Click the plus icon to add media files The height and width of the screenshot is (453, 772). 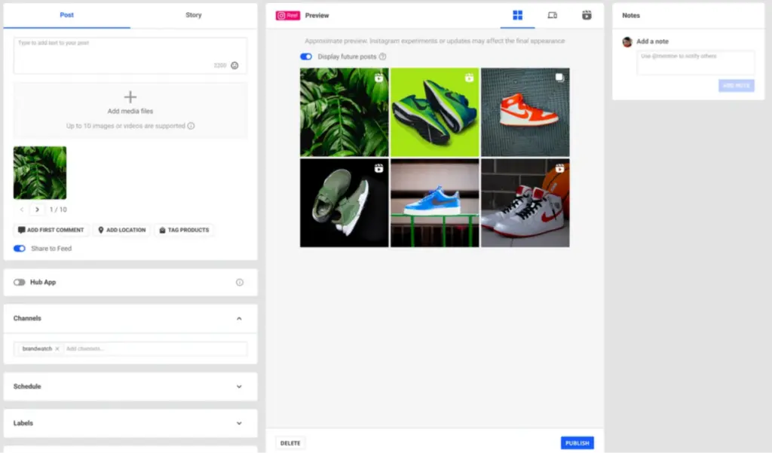(x=130, y=97)
